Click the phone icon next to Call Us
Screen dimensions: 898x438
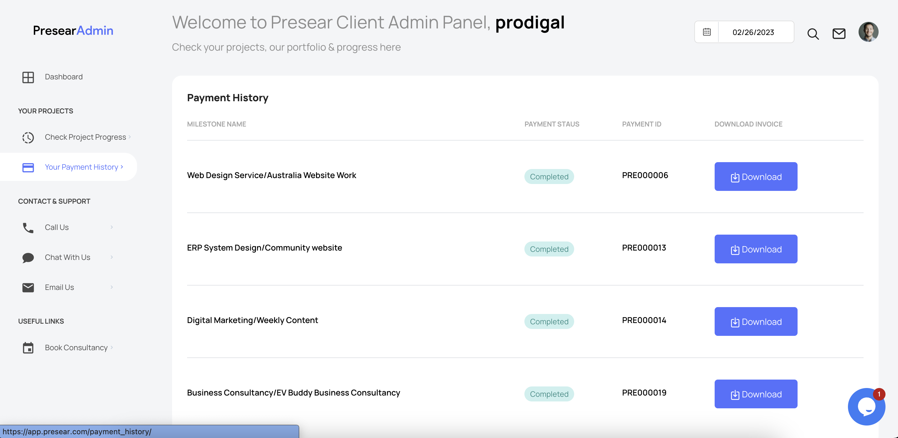pos(28,228)
